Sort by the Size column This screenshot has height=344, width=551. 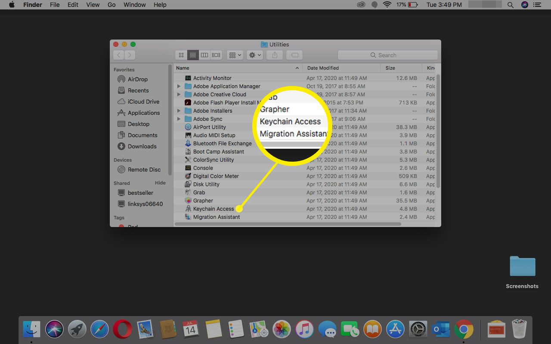tap(401, 68)
